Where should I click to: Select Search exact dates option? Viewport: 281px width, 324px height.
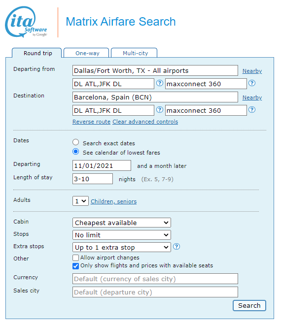[x=76, y=142]
